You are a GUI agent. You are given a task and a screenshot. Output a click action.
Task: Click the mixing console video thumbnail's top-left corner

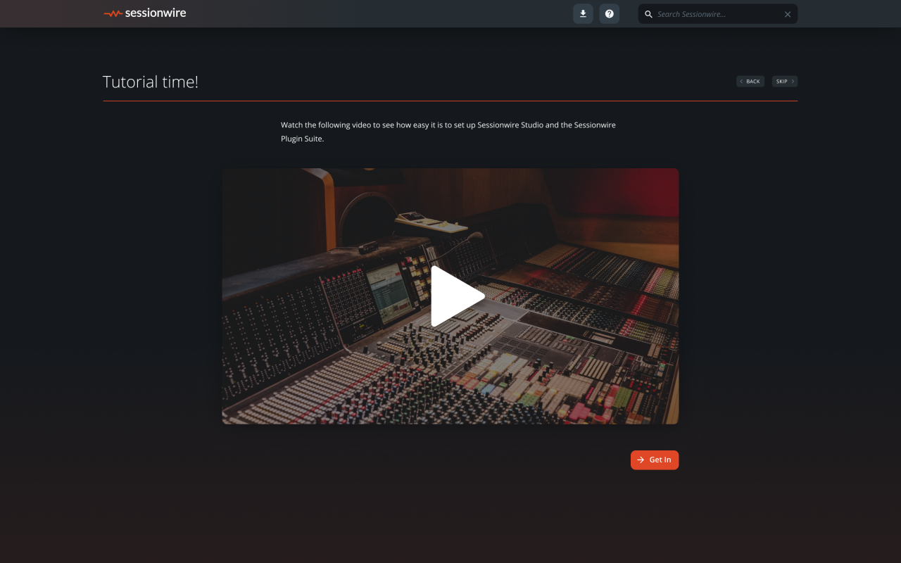(x=232, y=177)
